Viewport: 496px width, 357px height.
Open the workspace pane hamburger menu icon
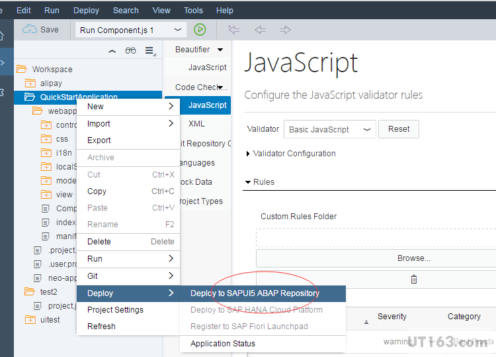click(x=150, y=51)
